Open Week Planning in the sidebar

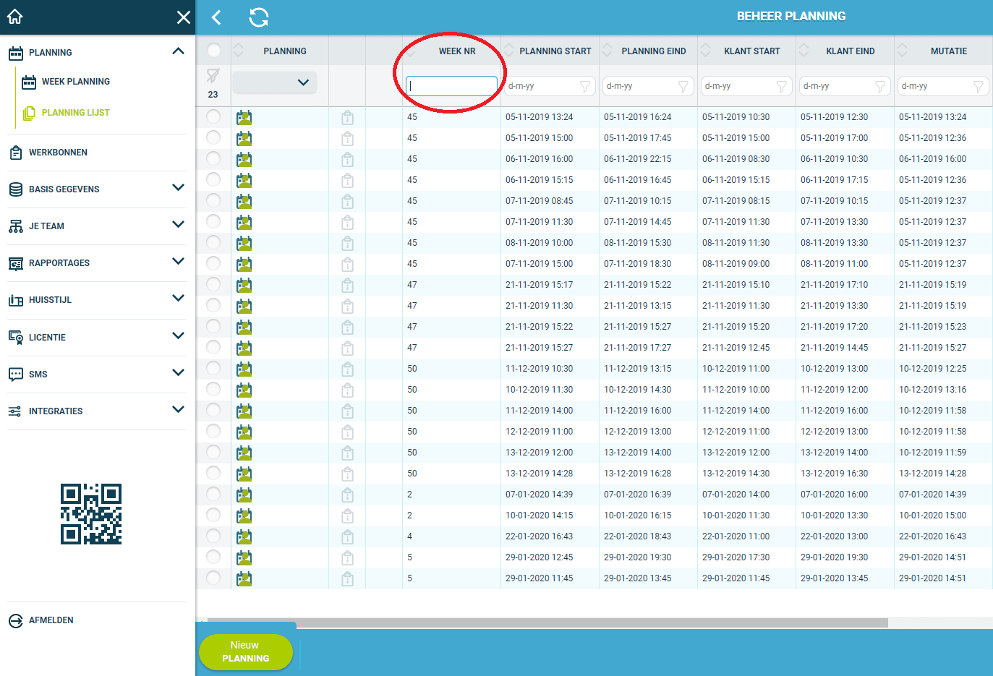(x=75, y=82)
